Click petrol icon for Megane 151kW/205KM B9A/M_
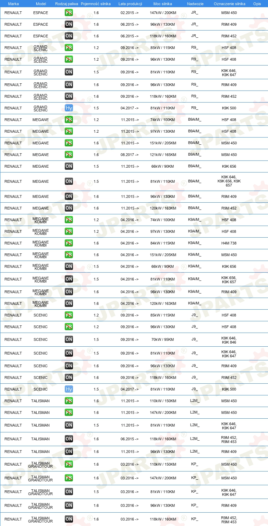This screenshot has height=526, width=268. coord(69,143)
